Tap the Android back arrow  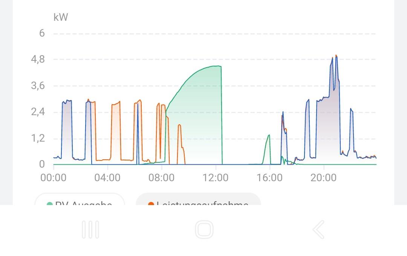coord(318,230)
